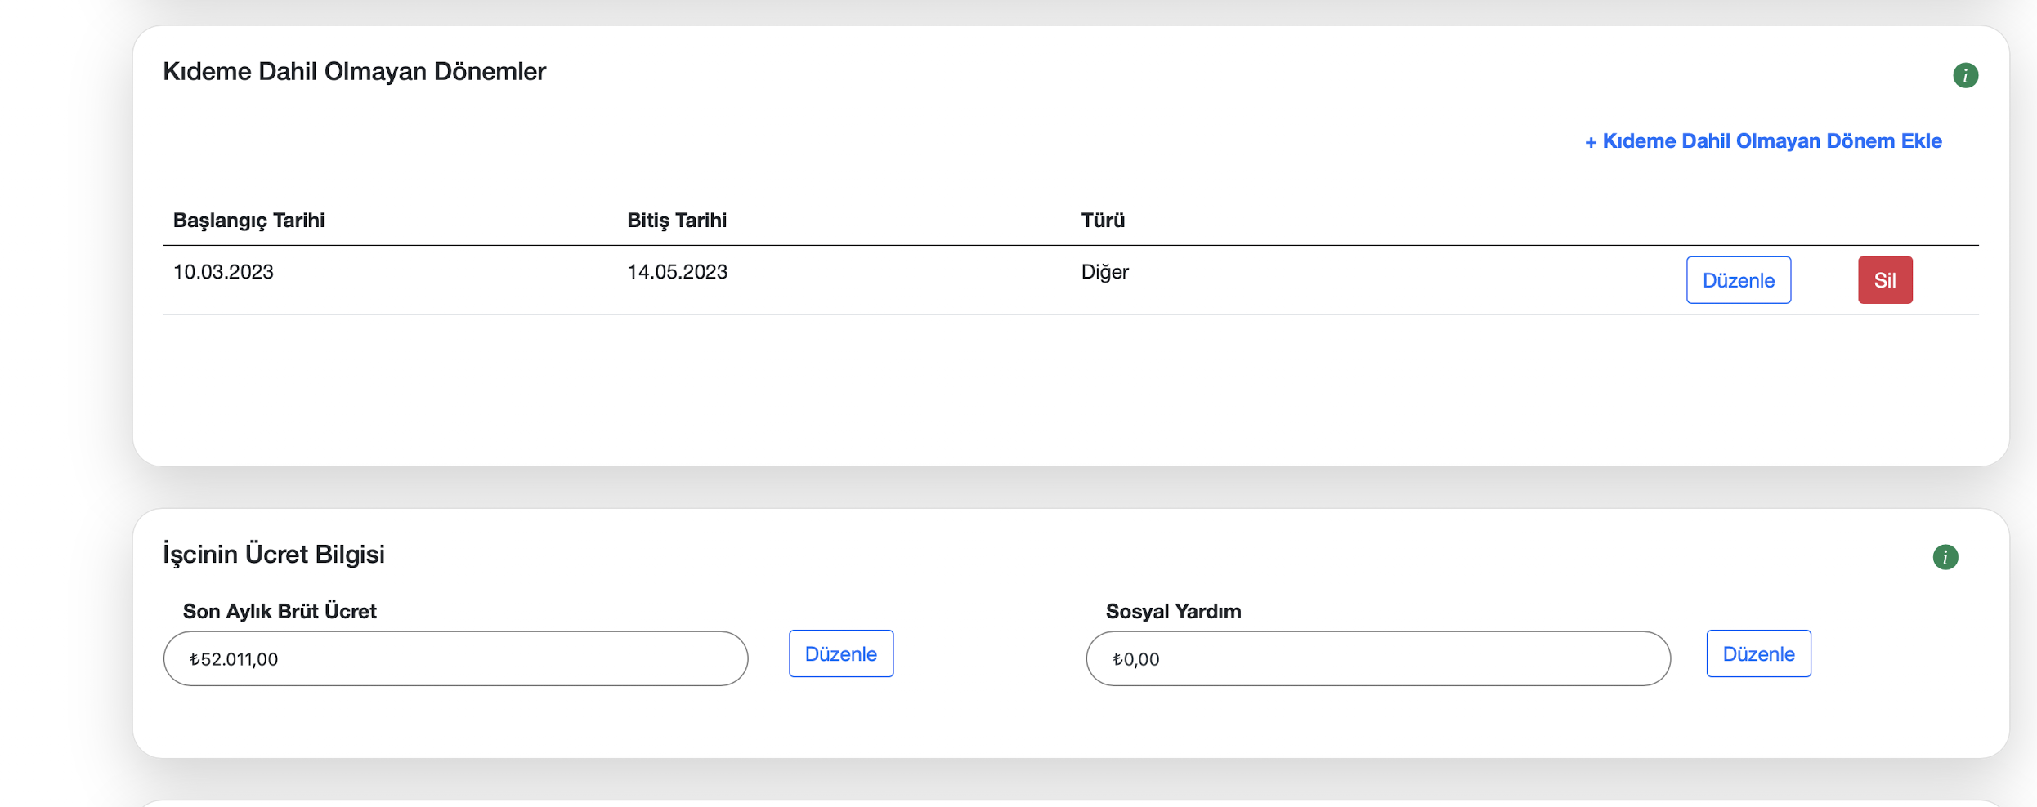2037x807 pixels.
Task: Click the İşçinin Ücret Bilgisi heading
Action: (x=274, y=554)
